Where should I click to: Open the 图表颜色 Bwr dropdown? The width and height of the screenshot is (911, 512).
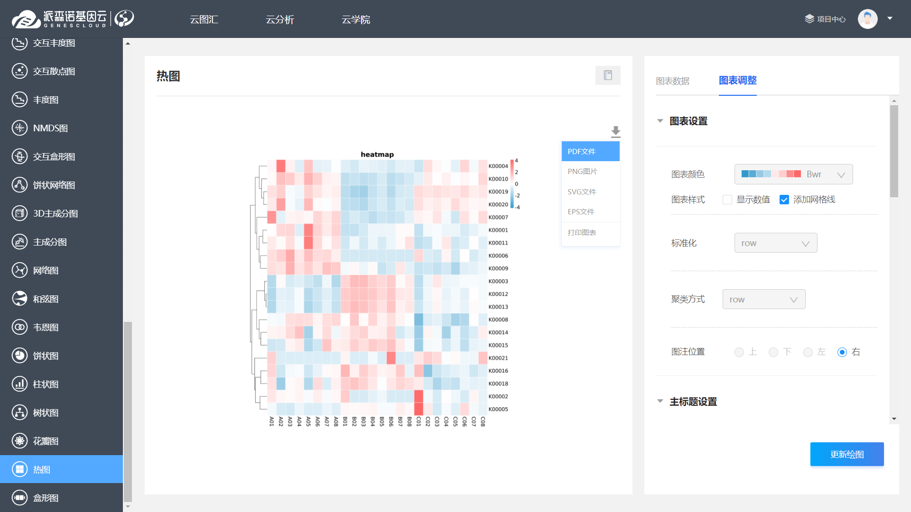(x=794, y=174)
